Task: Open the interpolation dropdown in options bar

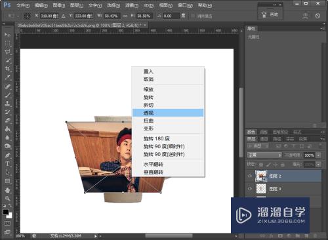Action: [x=183, y=16]
